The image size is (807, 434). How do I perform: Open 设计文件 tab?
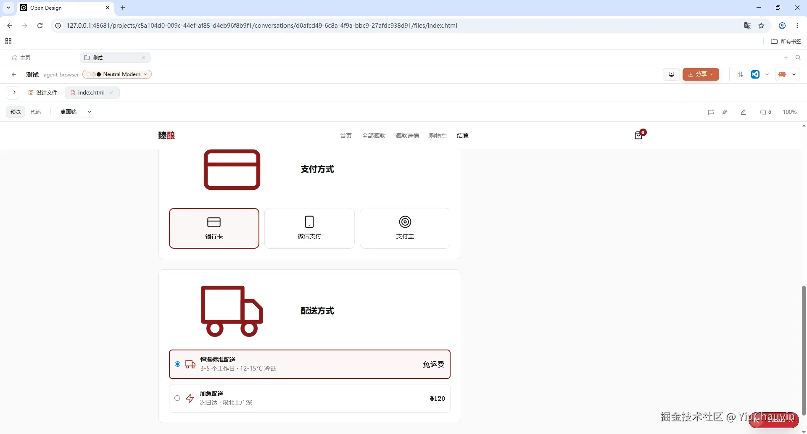42,92
